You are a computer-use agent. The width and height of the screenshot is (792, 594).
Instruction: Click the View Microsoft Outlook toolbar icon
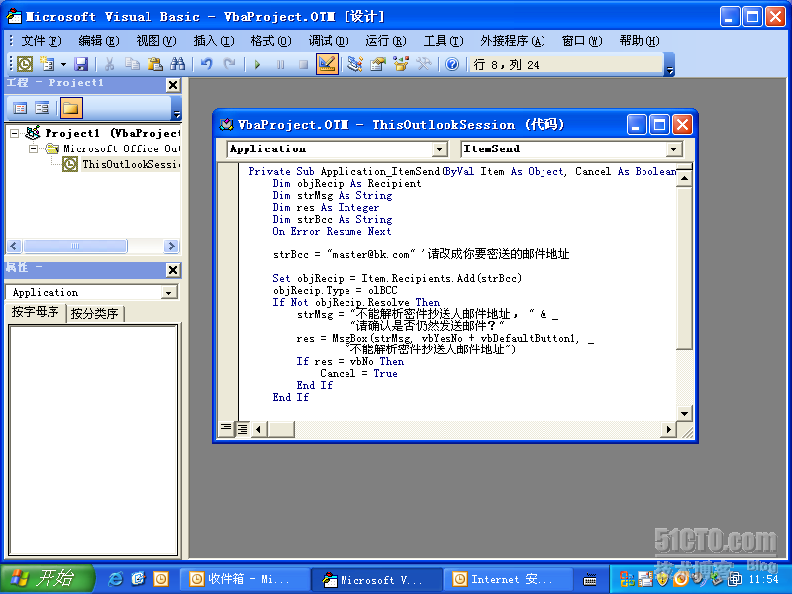coord(24,64)
